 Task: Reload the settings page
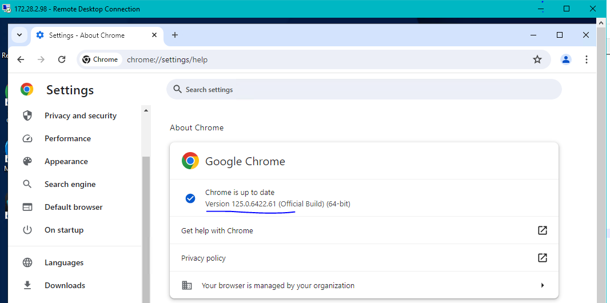(62, 59)
